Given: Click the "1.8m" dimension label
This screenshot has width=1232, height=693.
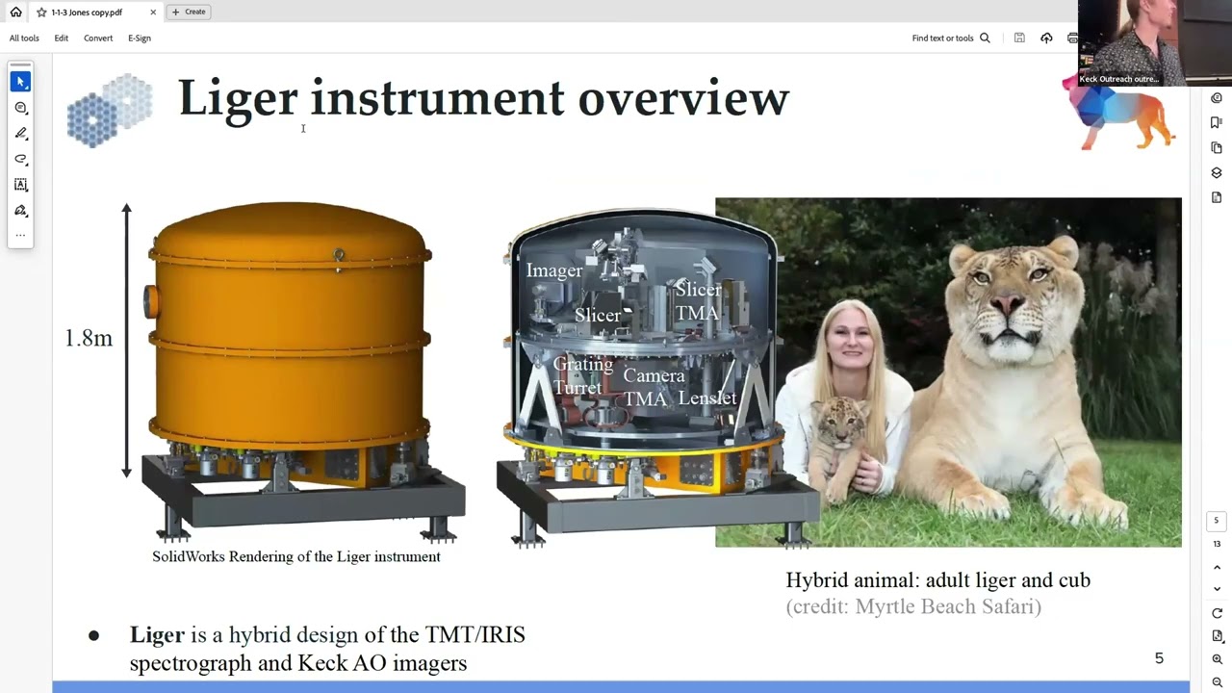Looking at the screenshot, I should coord(89,338).
